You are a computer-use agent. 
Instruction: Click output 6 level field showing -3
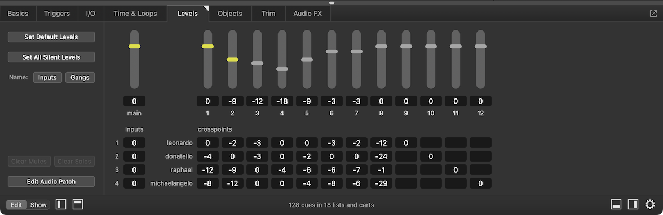[x=331, y=101]
